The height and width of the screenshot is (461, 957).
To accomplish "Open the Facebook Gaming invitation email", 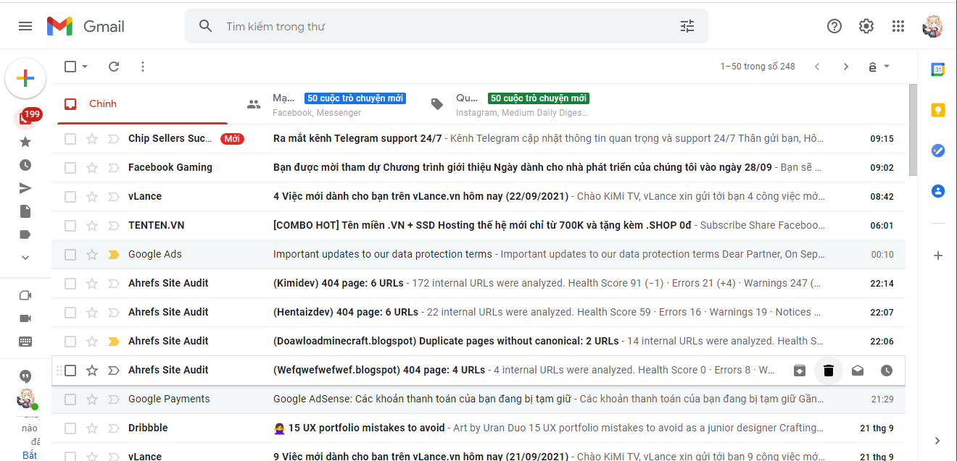I will click(x=478, y=167).
